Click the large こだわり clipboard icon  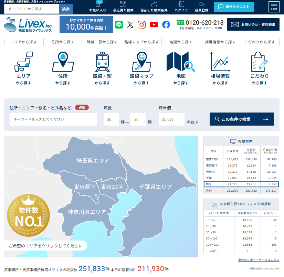[x=260, y=62]
